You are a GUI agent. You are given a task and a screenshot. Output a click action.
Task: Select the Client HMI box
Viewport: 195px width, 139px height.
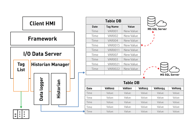point(42,23)
